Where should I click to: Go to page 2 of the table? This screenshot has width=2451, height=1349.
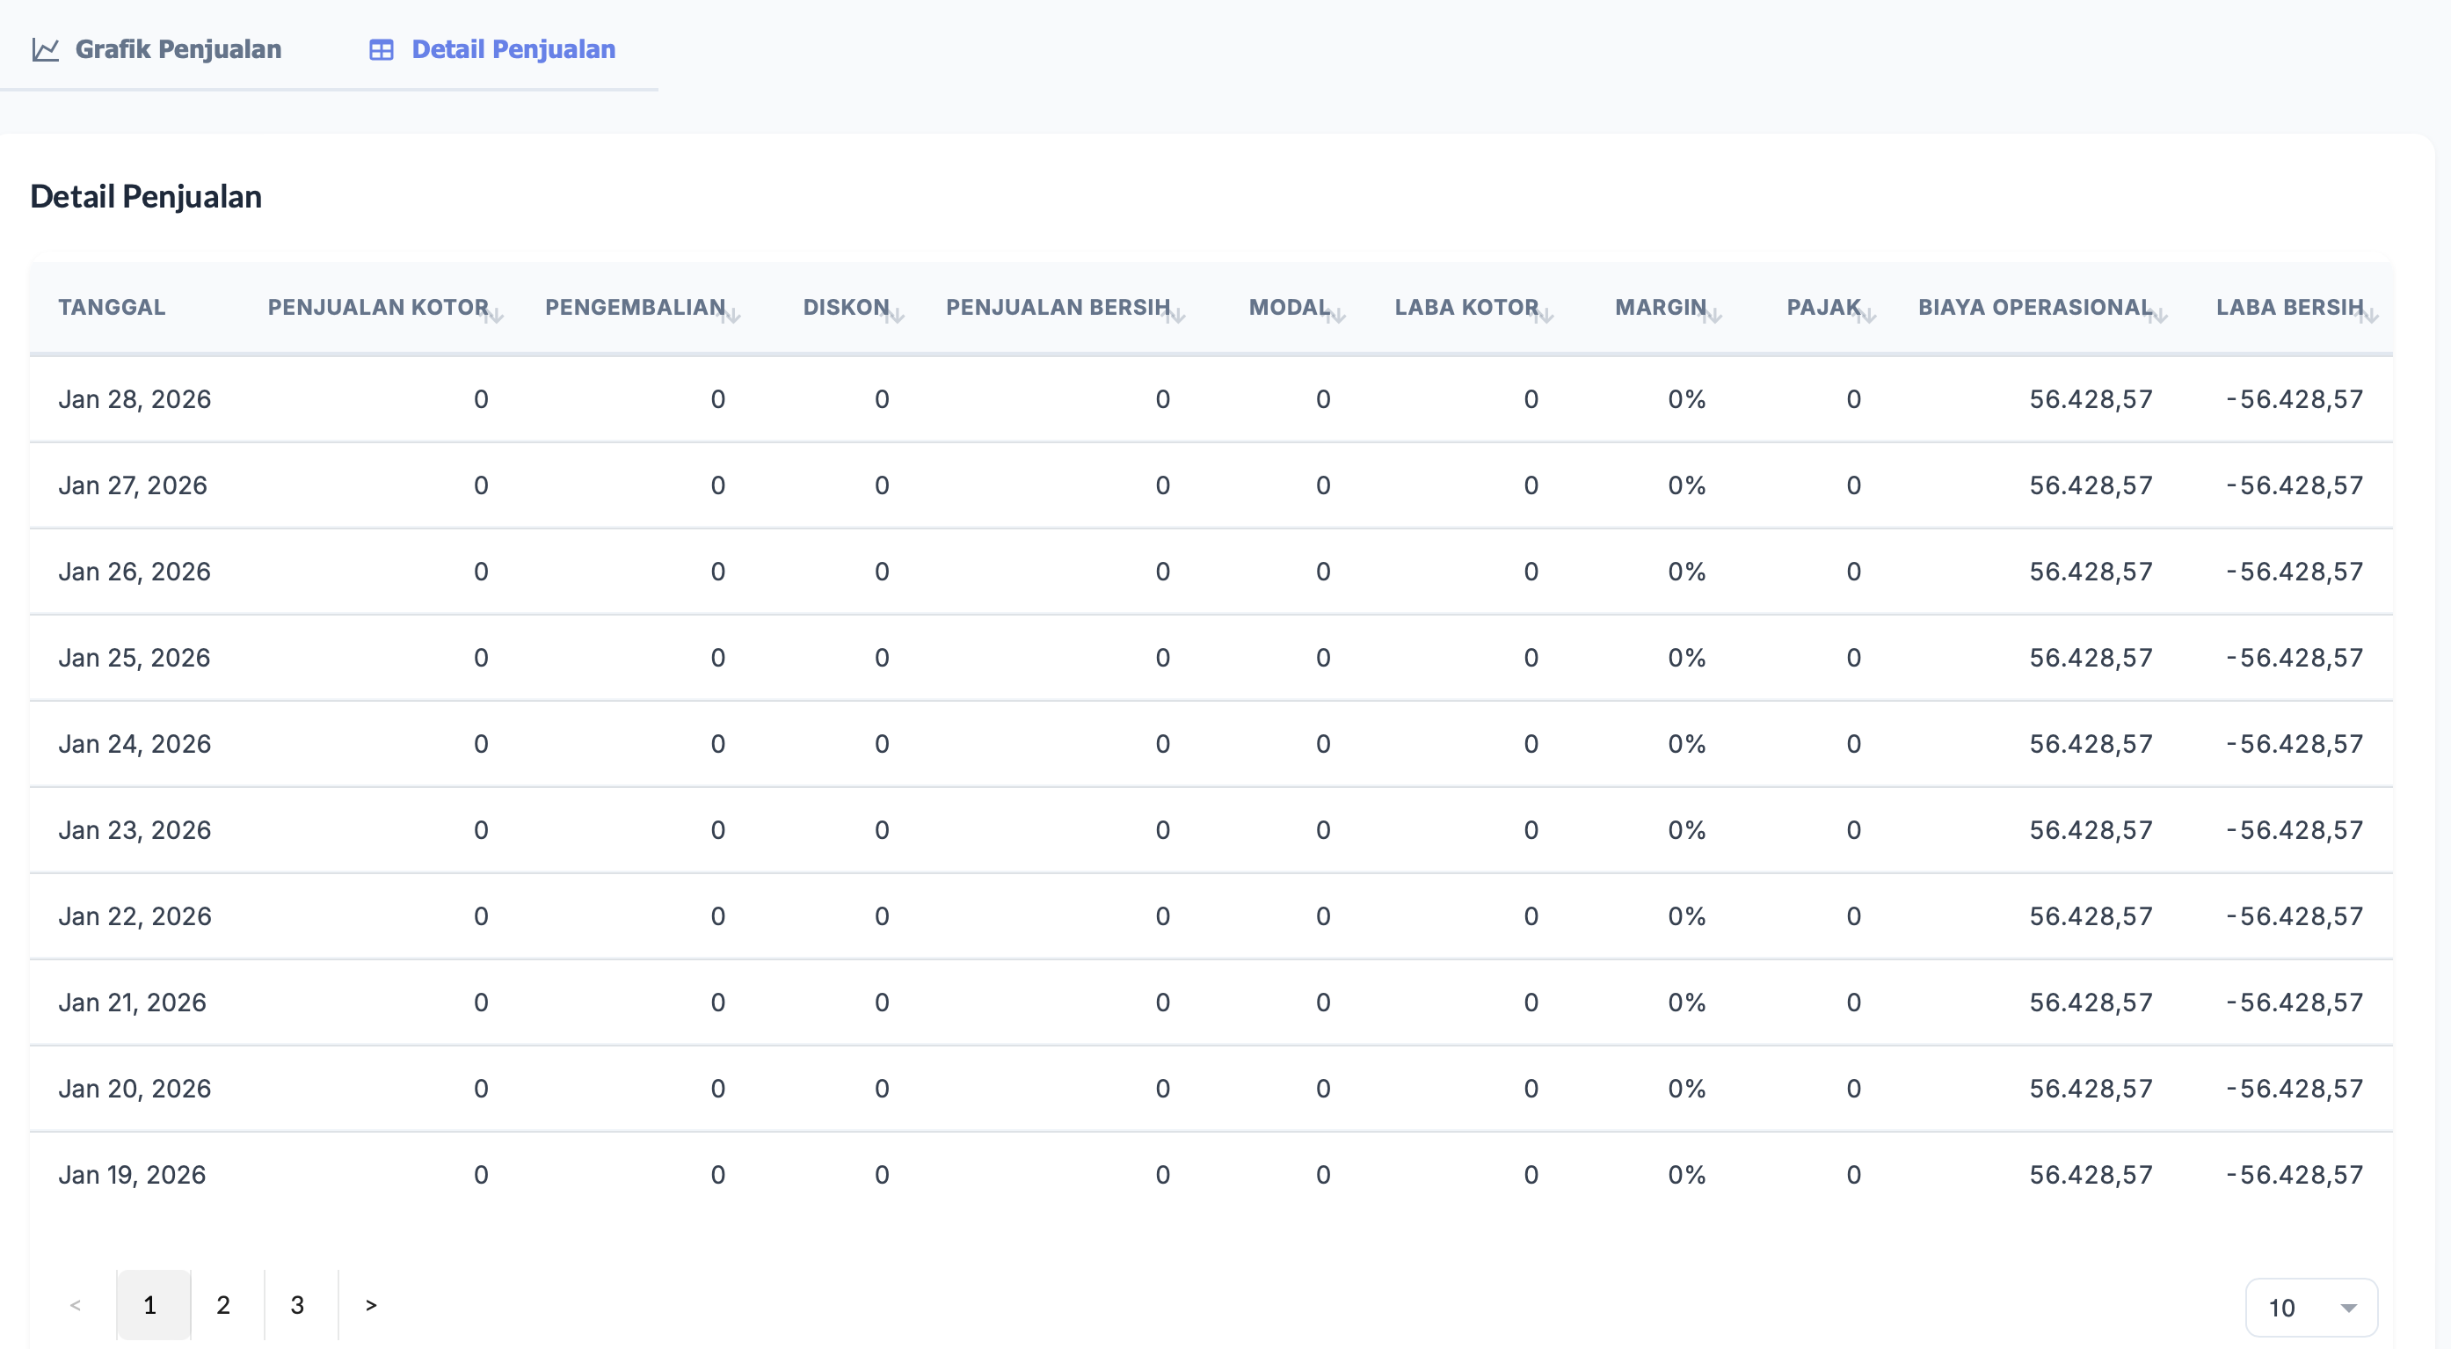223,1304
